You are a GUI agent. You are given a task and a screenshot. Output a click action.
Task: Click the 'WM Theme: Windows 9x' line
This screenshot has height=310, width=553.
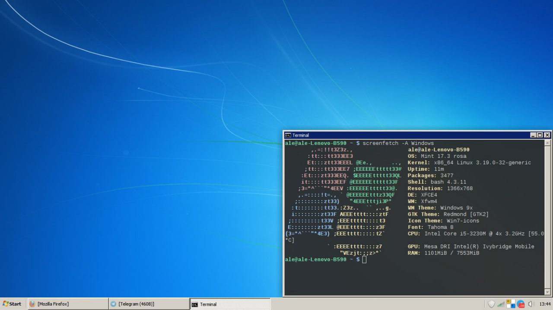pyautogui.click(x=440, y=208)
